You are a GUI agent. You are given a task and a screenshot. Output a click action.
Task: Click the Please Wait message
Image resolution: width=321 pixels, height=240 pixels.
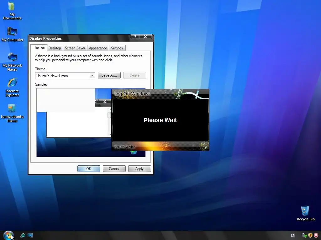tap(160, 120)
